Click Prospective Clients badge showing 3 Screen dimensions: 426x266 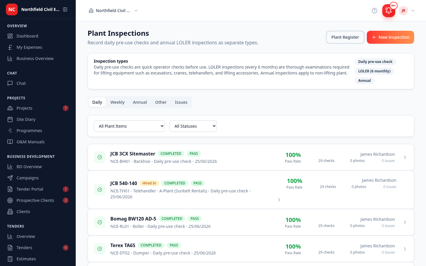point(66,200)
